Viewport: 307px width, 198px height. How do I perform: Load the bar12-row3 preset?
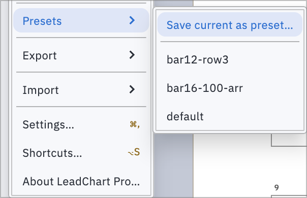(x=230, y=59)
